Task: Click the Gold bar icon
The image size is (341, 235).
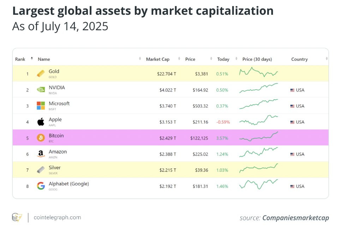Action: (41, 74)
